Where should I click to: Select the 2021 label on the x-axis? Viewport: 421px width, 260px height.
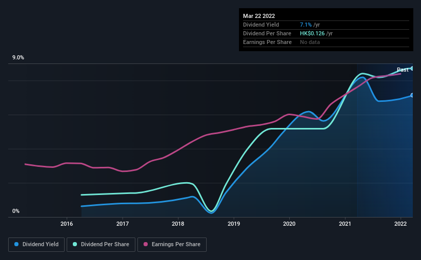point(345,224)
